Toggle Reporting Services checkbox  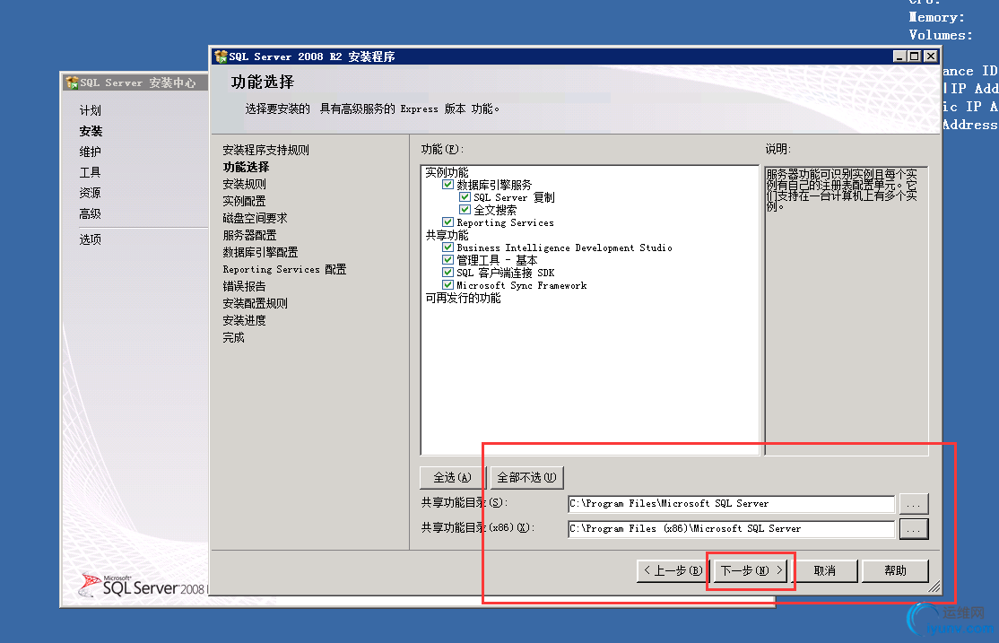click(x=447, y=222)
